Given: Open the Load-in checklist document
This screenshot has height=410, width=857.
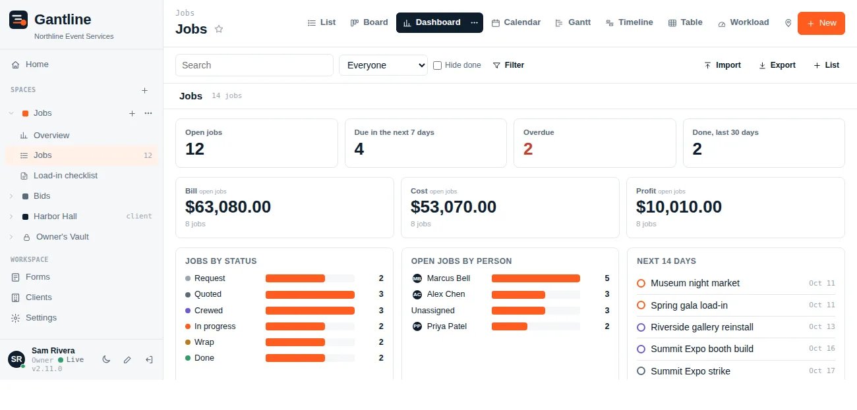Looking at the screenshot, I should (x=81, y=176).
